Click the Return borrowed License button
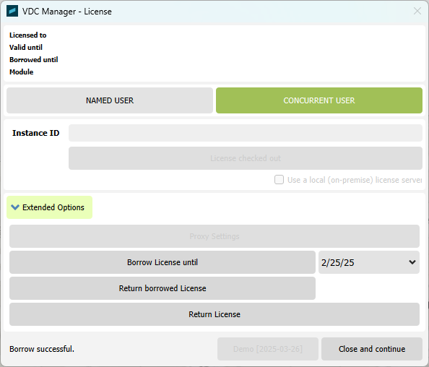 tap(162, 288)
